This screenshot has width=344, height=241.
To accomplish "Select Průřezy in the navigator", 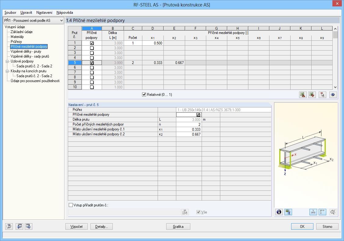I will (x=16, y=42).
